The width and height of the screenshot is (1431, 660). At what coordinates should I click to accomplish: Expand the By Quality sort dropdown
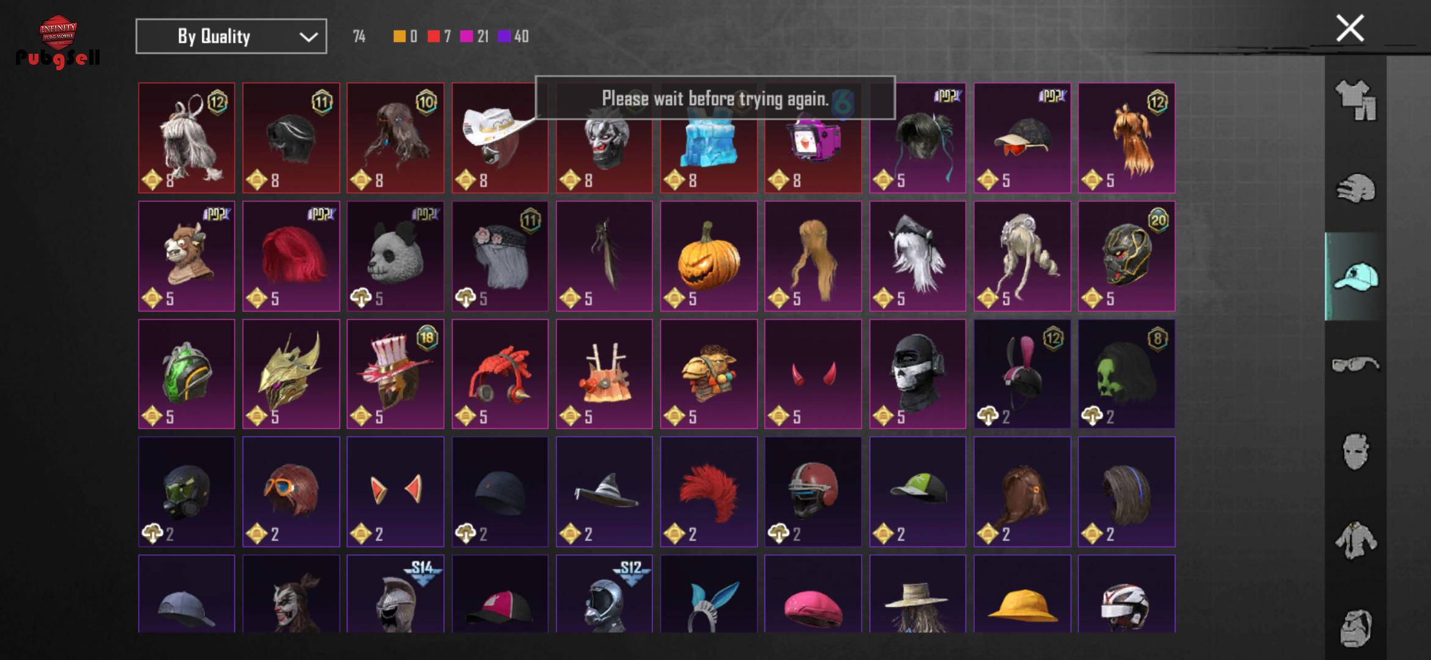pyautogui.click(x=231, y=37)
